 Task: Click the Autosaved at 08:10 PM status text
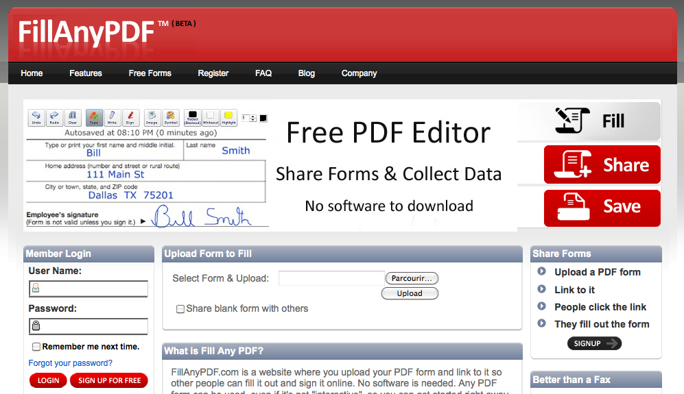(x=141, y=132)
